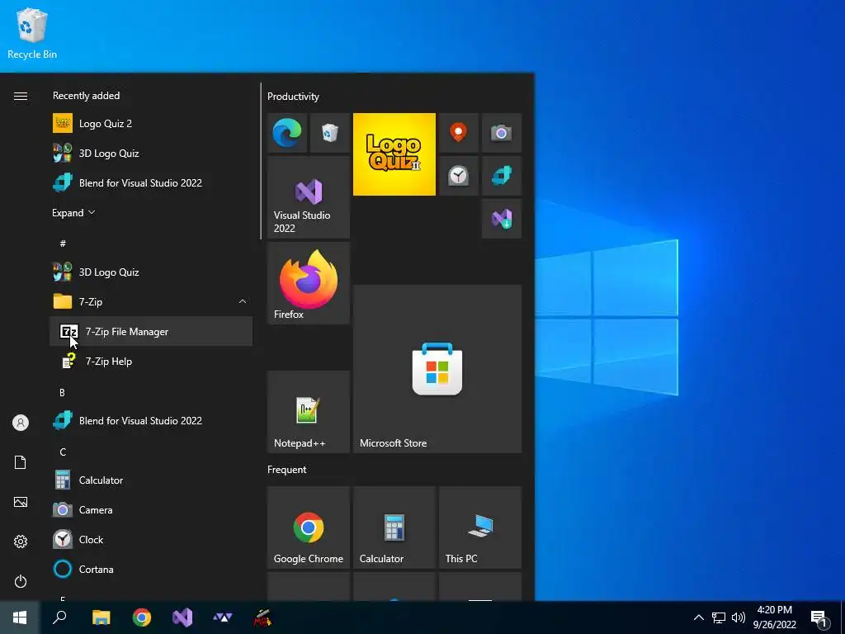Open the Clock small tile
Screen dimensions: 845x634
pyautogui.click(x=459, y=176)
